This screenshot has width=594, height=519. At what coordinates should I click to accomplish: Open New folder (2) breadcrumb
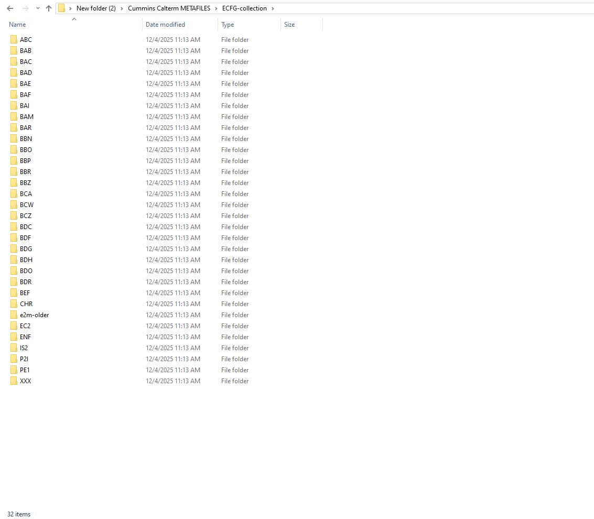tap(96, 8)
